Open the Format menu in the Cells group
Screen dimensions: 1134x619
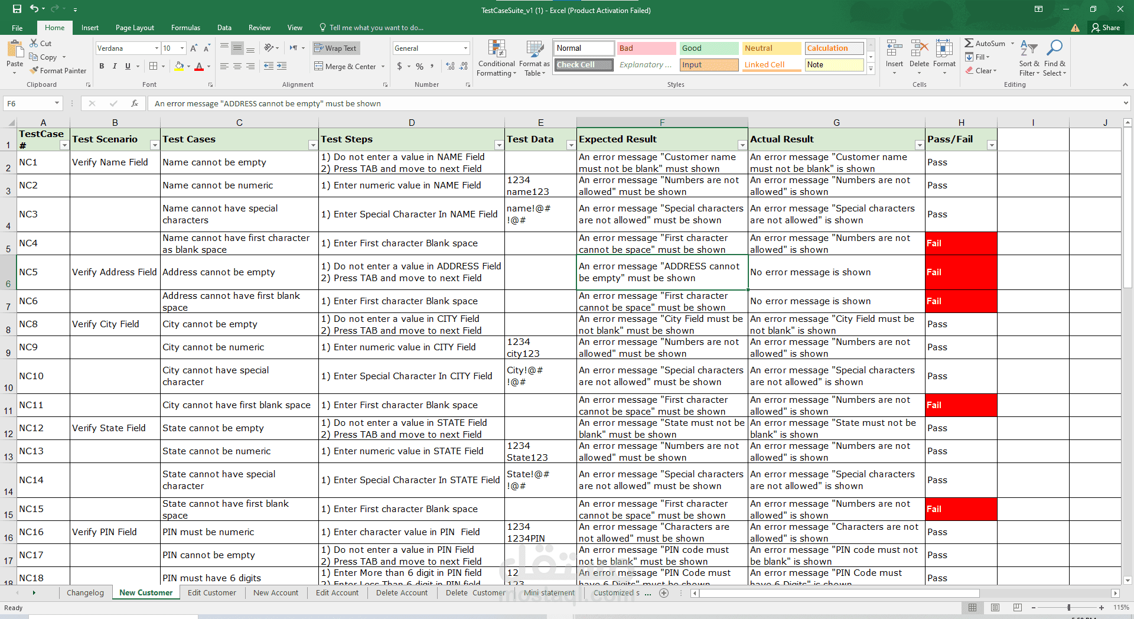pos(944,57)
